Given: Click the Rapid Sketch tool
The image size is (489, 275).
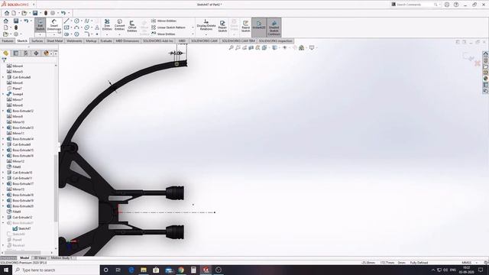Looking at the screenshot, I should [246, 26].
